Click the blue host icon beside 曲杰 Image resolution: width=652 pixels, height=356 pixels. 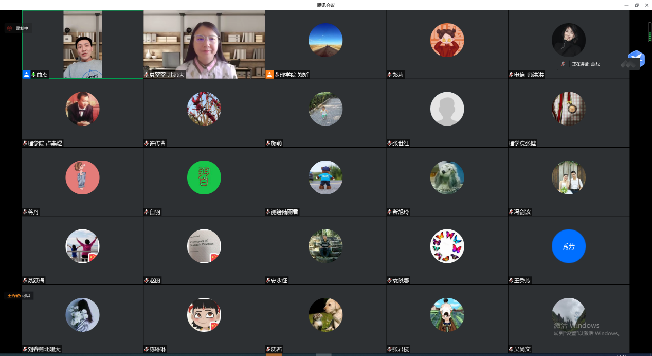26,75
